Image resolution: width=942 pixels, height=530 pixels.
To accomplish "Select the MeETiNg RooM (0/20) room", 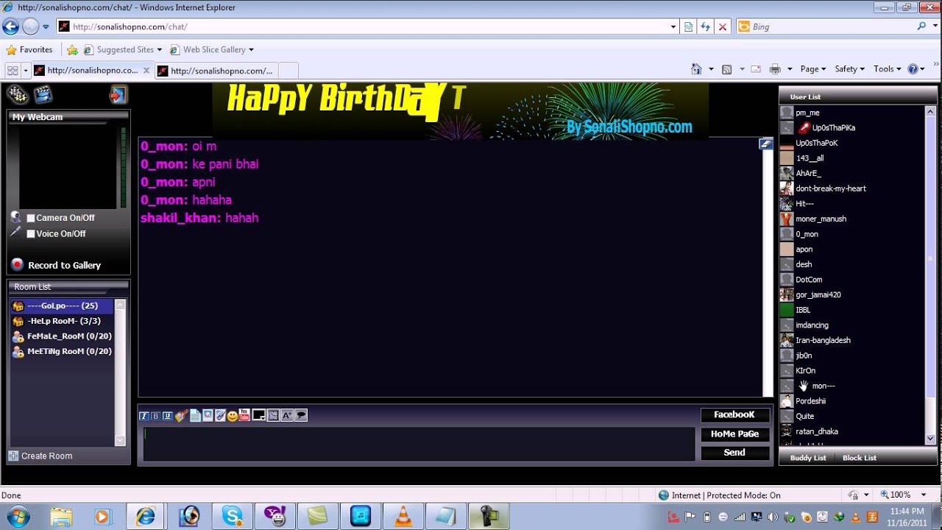I will [62, 352].
